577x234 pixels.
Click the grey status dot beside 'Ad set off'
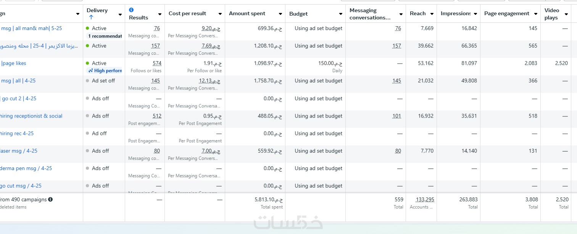pos(87,81)
